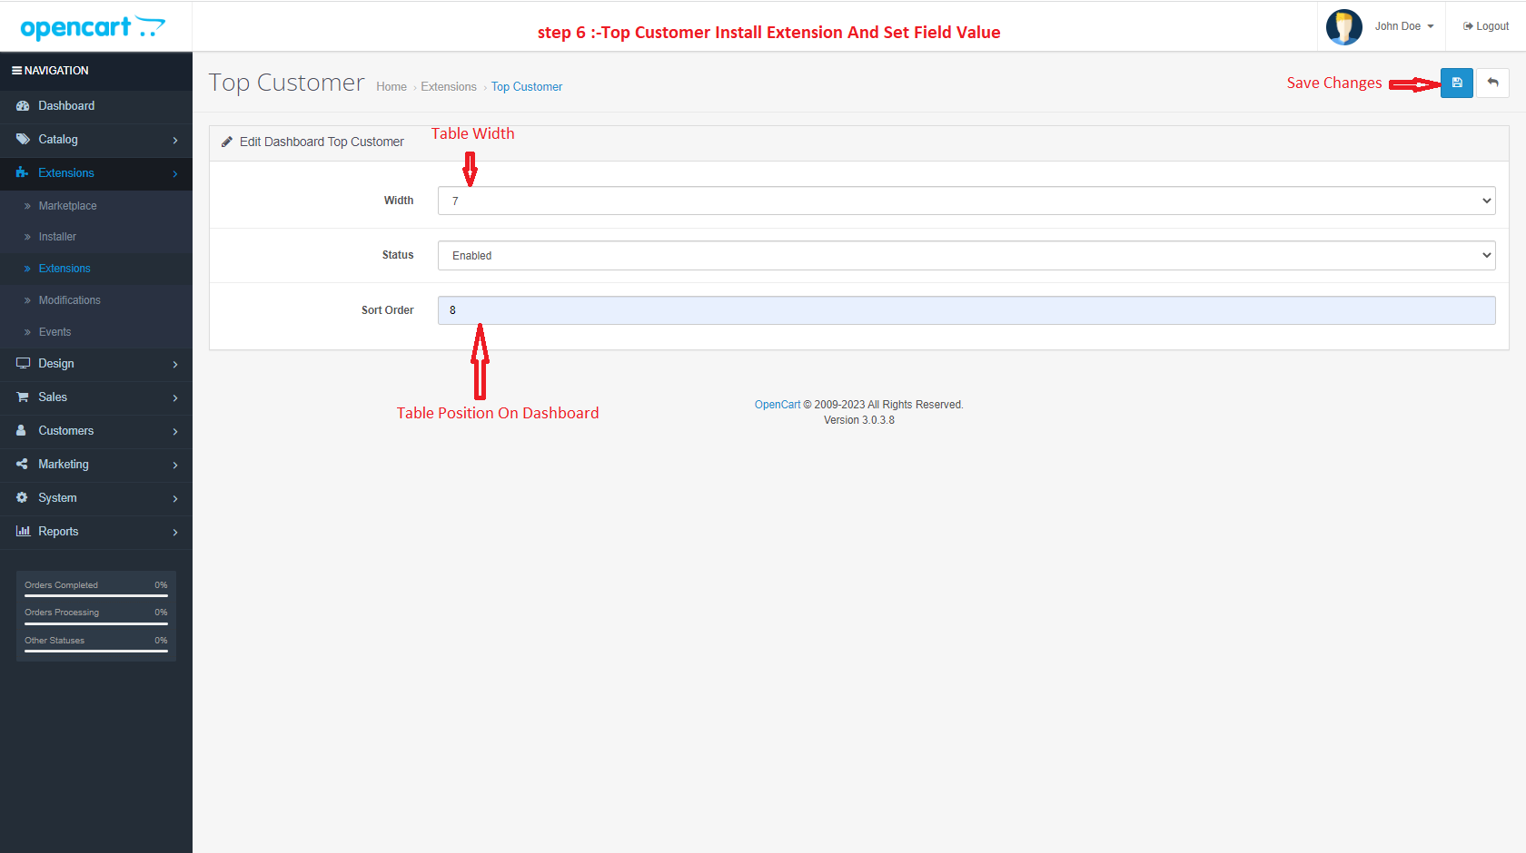1526x853 pixels.
Task: Open the Status dropdown showing Enabled
Action: 966,255
